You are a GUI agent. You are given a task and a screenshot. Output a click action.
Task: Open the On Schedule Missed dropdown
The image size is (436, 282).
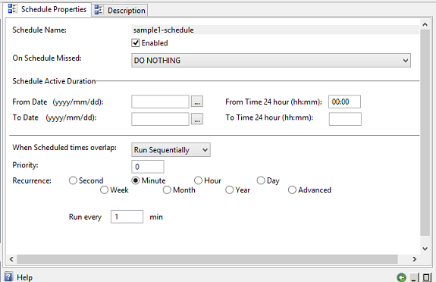(271, 61)
